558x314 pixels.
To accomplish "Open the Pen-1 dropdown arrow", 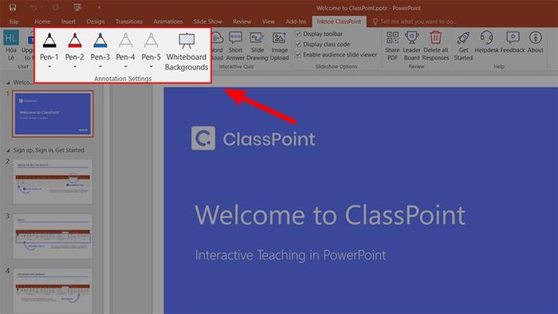I will (49, 66).
